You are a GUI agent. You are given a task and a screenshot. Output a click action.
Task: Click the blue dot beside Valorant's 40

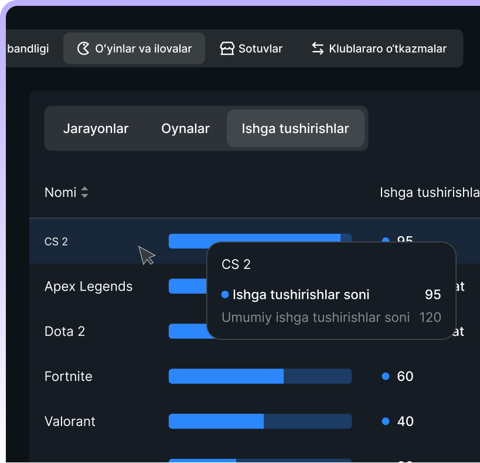point(386,421)
